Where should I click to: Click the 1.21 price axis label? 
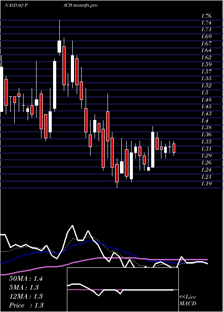pos(206,177)
